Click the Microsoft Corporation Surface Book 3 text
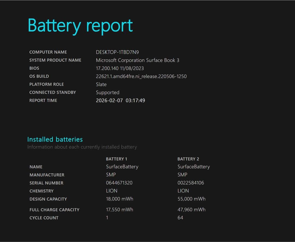Image resolution: width=295 pixels, height=242 pixels. [137, 60]
